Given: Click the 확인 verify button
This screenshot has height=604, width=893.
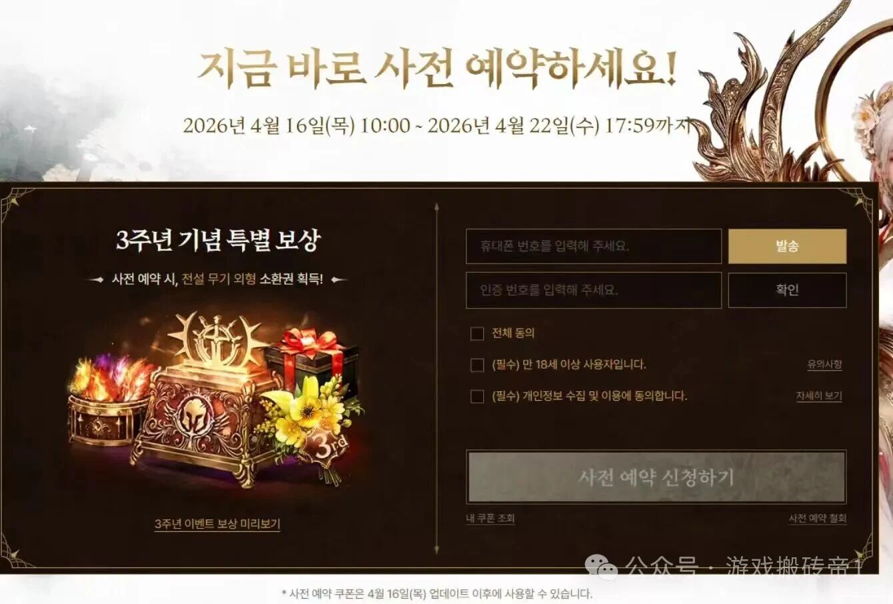Looking at the screenshot, I should (x=787, y=290).
